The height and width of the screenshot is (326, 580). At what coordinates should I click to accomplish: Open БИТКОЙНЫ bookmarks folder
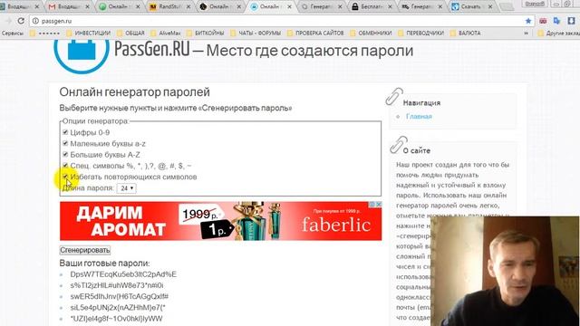click(x=206, y=33)
